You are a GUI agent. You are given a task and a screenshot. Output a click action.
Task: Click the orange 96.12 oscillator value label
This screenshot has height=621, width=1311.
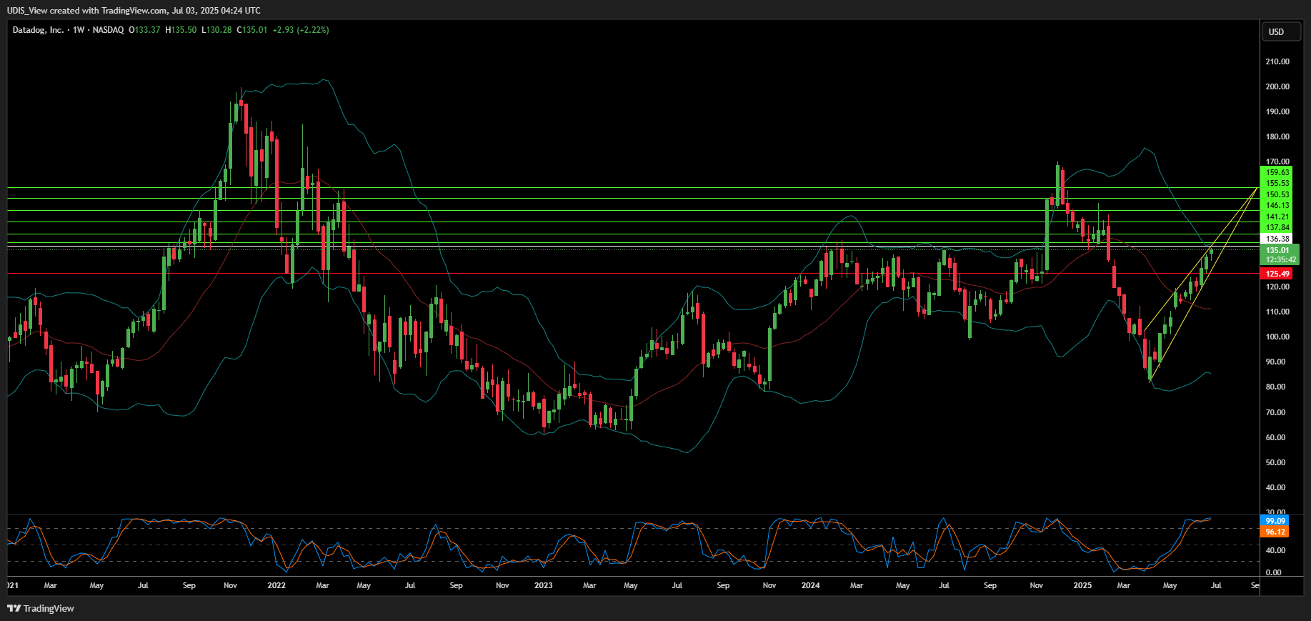(x=1275, y=532)
